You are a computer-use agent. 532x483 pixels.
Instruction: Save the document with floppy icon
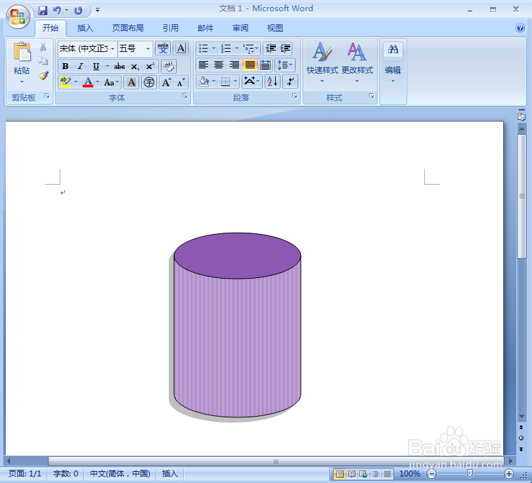(43, 10)
